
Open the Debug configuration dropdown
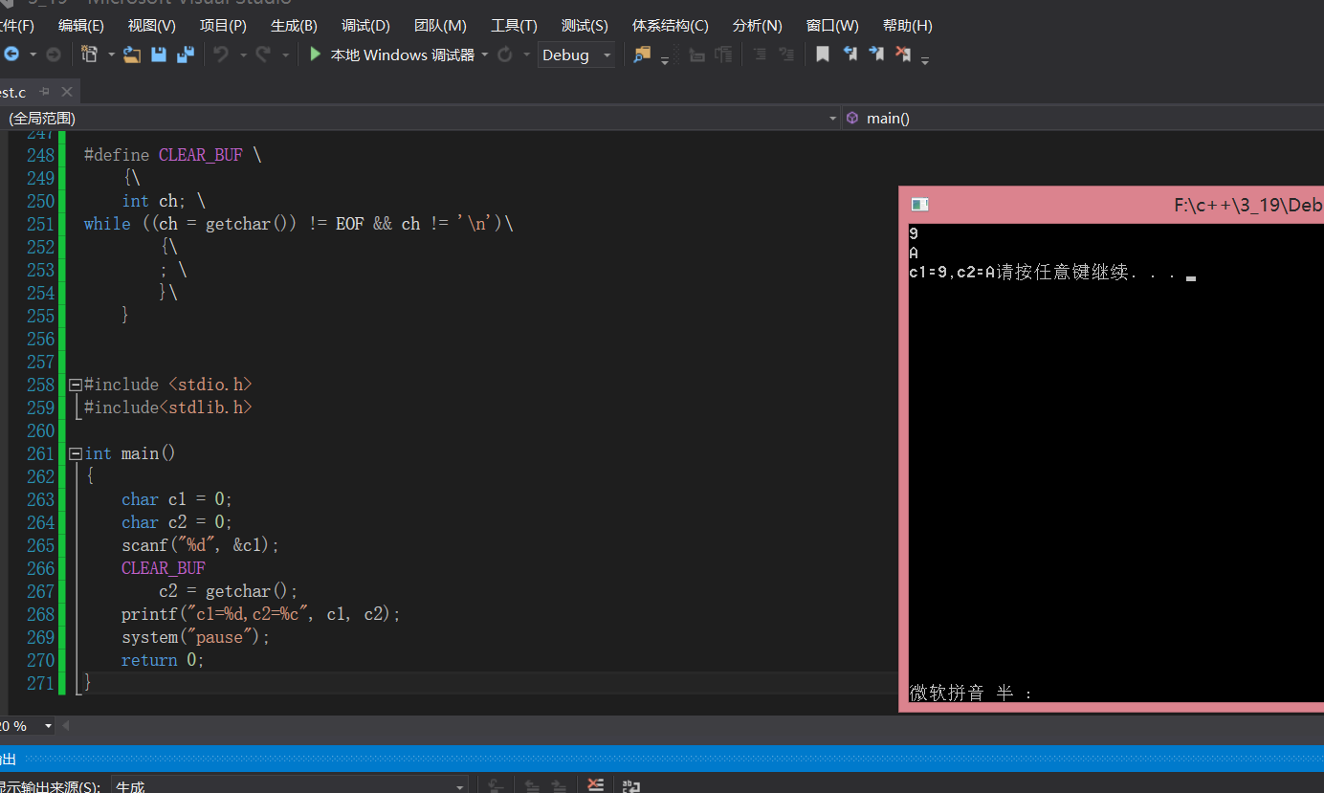(x=577, y=55)
